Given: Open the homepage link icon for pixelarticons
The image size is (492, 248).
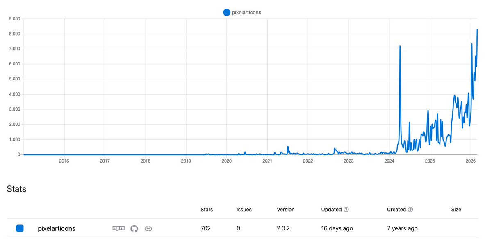Looking at the screenshot, I should point(148,229).
